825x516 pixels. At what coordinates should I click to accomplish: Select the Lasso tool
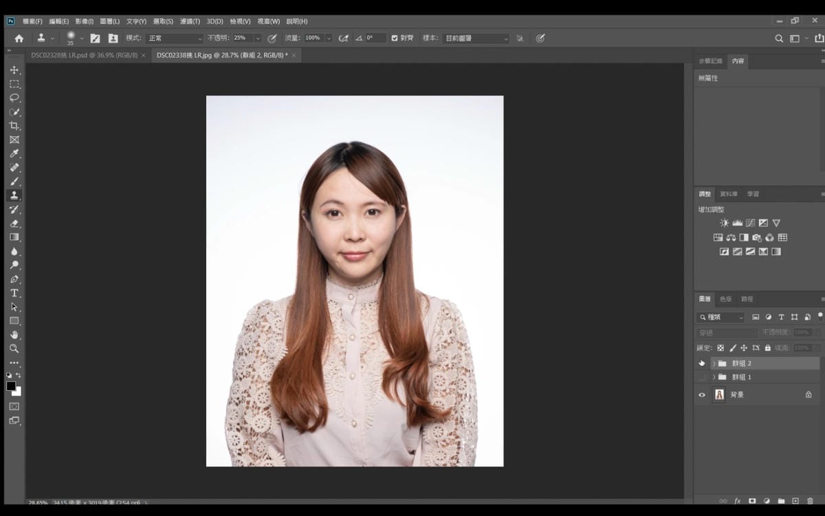(x=14, y=98)
